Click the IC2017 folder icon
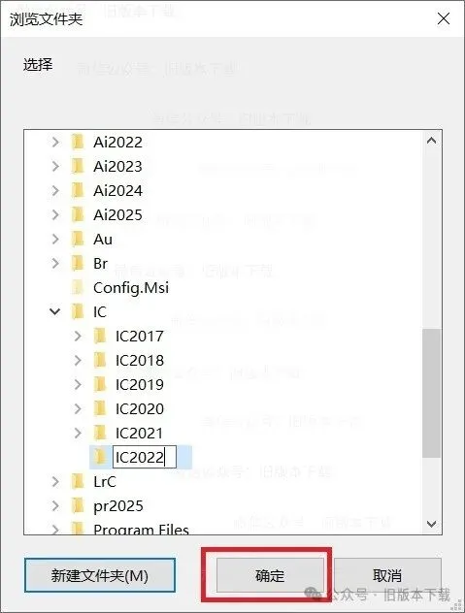Image resolution: width=465 pixels, height=613 pixels. (100, 336)
